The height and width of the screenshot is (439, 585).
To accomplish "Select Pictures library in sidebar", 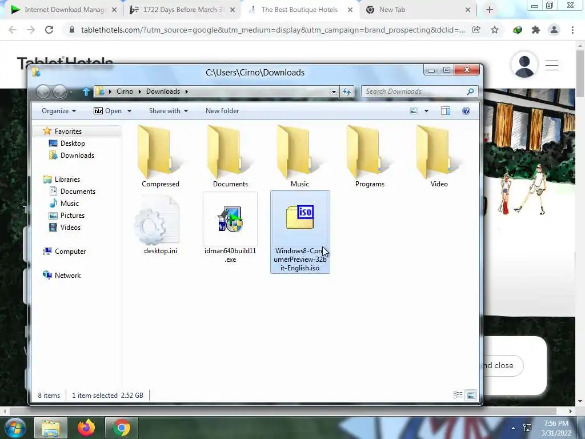I will [73, 215].
